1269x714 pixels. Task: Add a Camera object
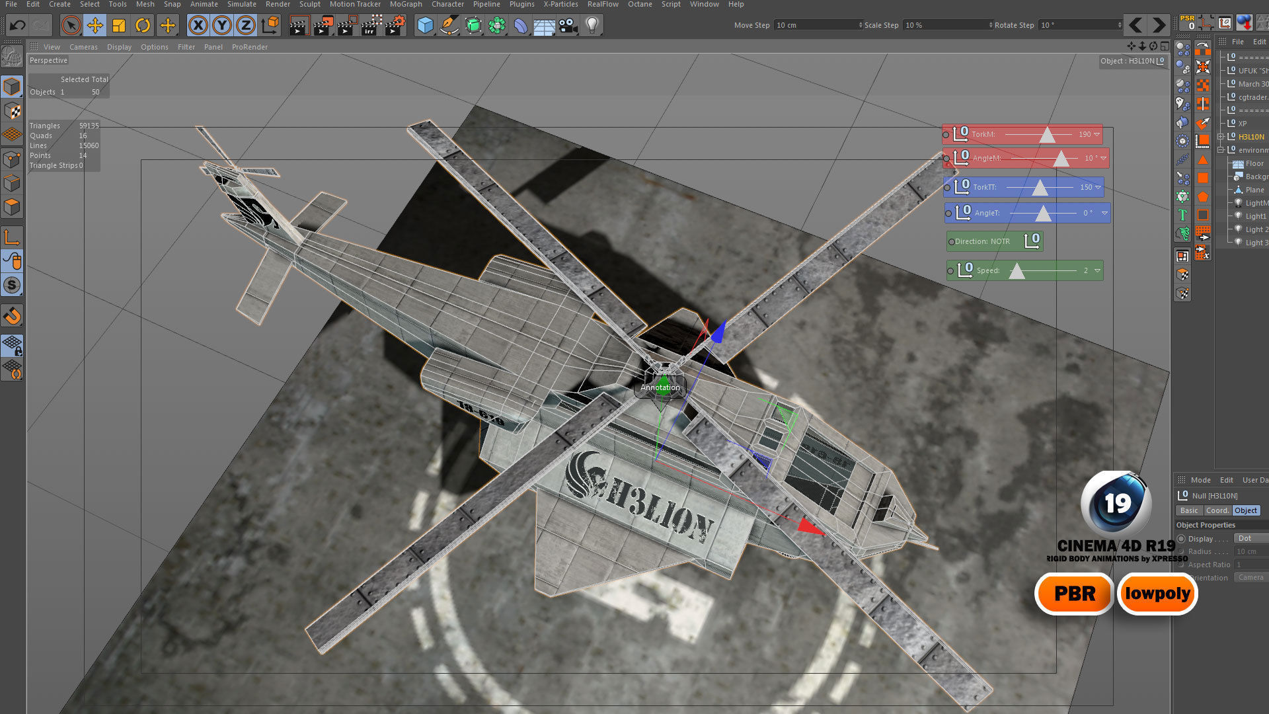click(x=568, y=26)
